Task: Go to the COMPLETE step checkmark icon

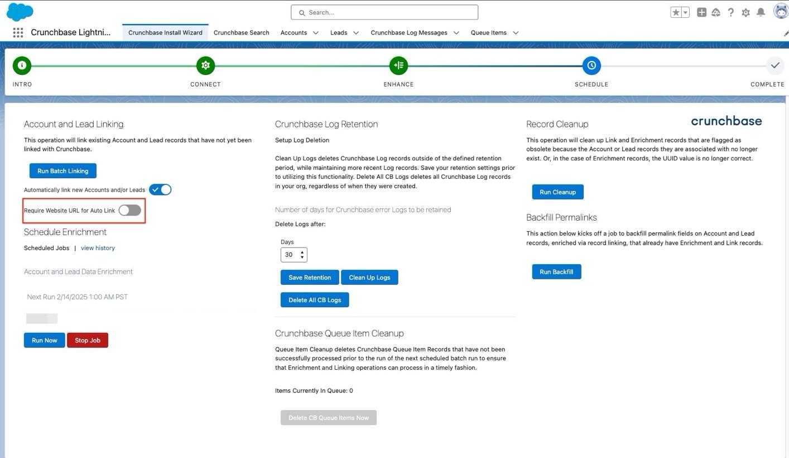Action: tap(774, 65)
